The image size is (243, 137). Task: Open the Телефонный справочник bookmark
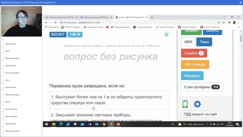pyautogui.click(x=94, y=27)
